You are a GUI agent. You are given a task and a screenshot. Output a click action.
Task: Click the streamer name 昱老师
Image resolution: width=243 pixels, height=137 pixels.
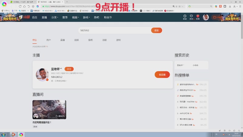coord(56,69)
